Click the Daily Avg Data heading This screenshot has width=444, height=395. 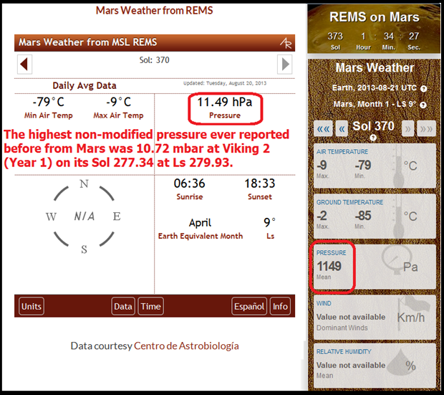(x=85, y=85)
